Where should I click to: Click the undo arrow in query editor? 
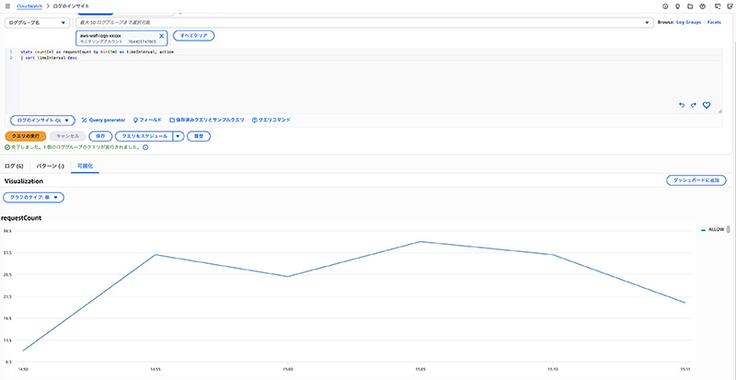(682, 105)
